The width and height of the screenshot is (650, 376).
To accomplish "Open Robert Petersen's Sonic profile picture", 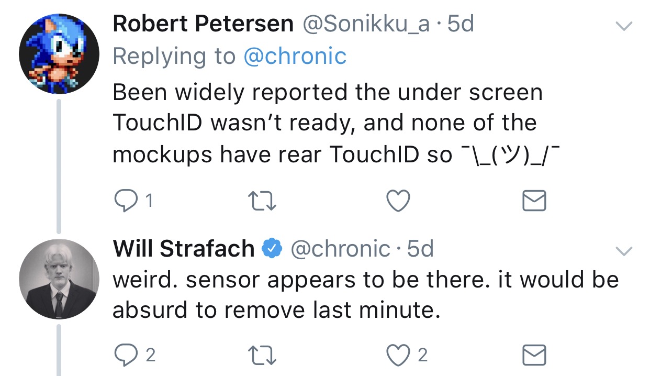I will pyautogui.click(x=59, y=54).
